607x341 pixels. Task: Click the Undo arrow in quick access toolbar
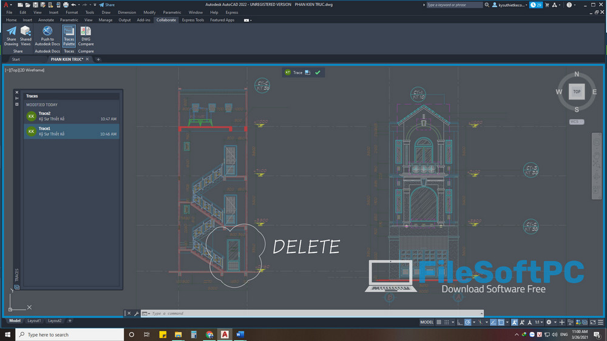[x=73, y=5]
